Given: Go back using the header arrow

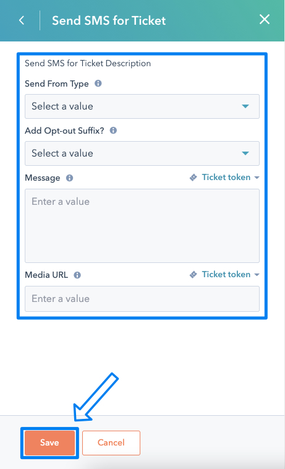Looking at the screenshot, I should (22, 20).
